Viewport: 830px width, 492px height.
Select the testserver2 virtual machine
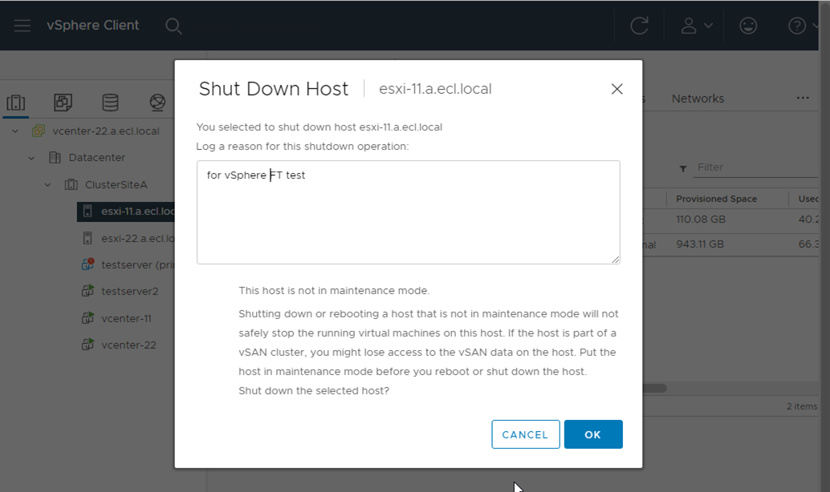pos(129,292)
